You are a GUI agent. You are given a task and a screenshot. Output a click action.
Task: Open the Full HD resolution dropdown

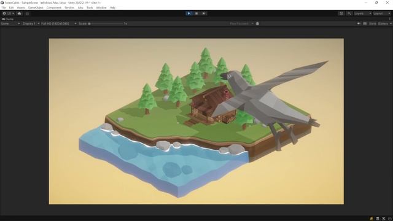59,23
